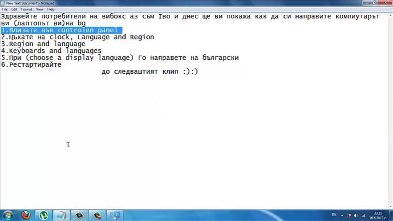Click the network signal tray icon
The width and height of the screenshot is (393, 221).
click(363, 215)
